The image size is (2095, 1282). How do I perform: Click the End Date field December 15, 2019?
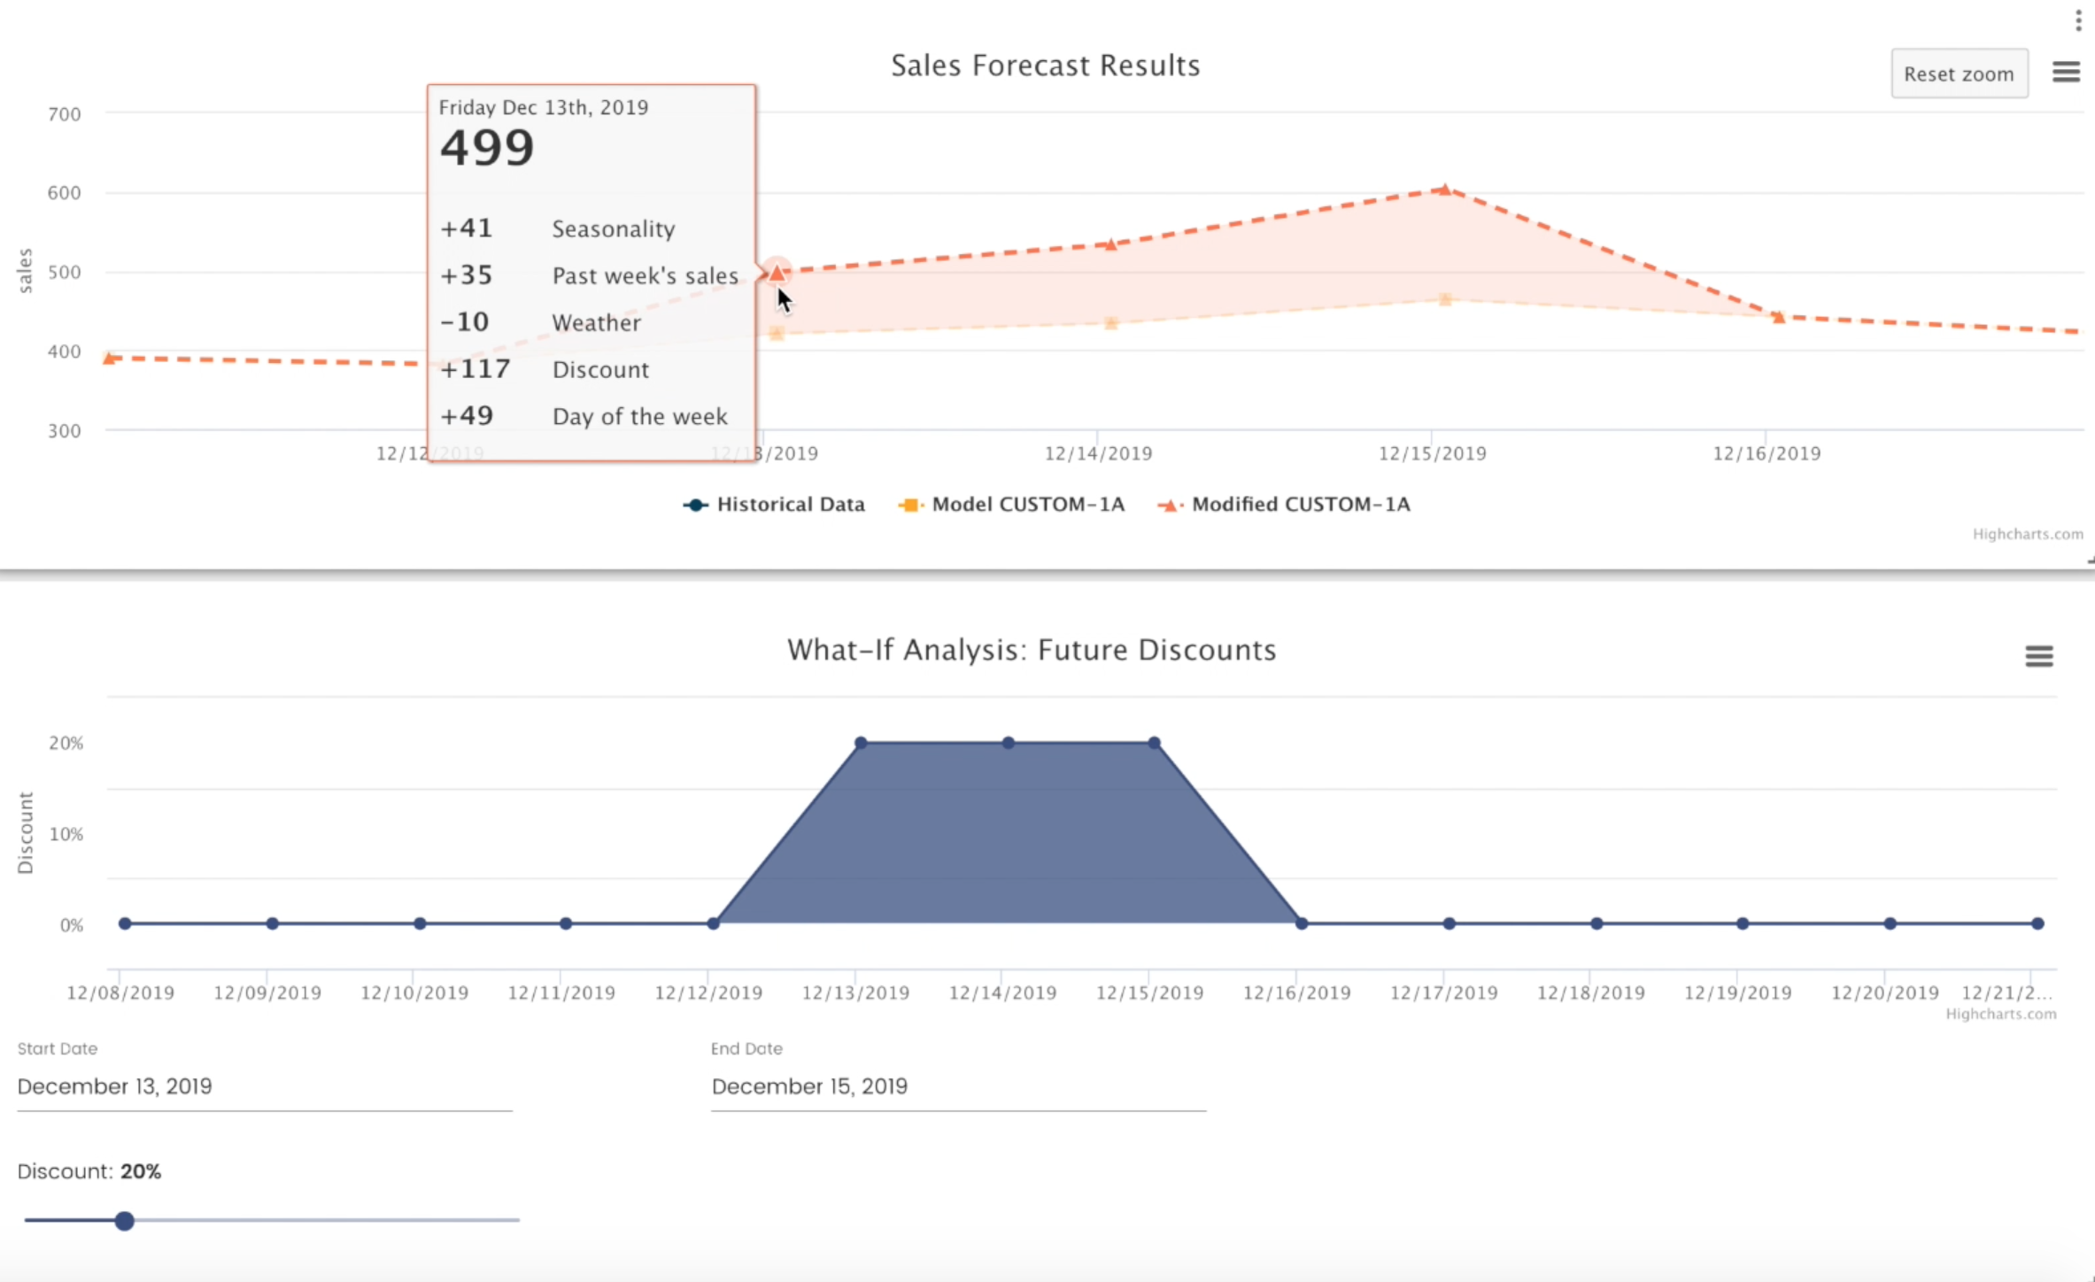tap(958, 1086)
